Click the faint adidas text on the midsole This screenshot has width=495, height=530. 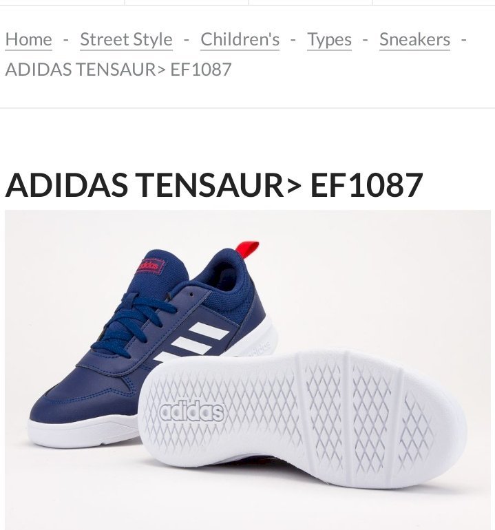pyautogui.click(x=260, y=348)
